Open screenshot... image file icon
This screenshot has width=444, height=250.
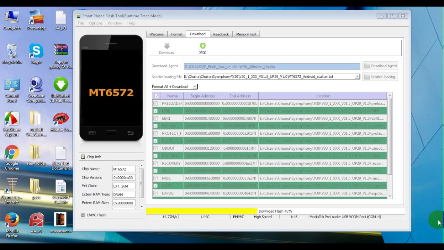click(x=61, y=223)
